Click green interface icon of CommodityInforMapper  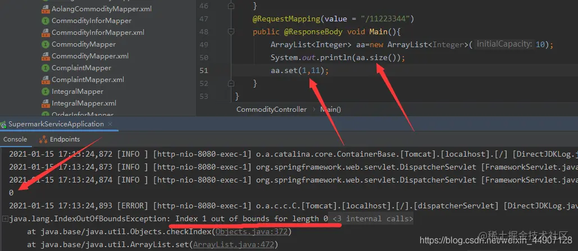pyautogui.click(x=45, y=21)
